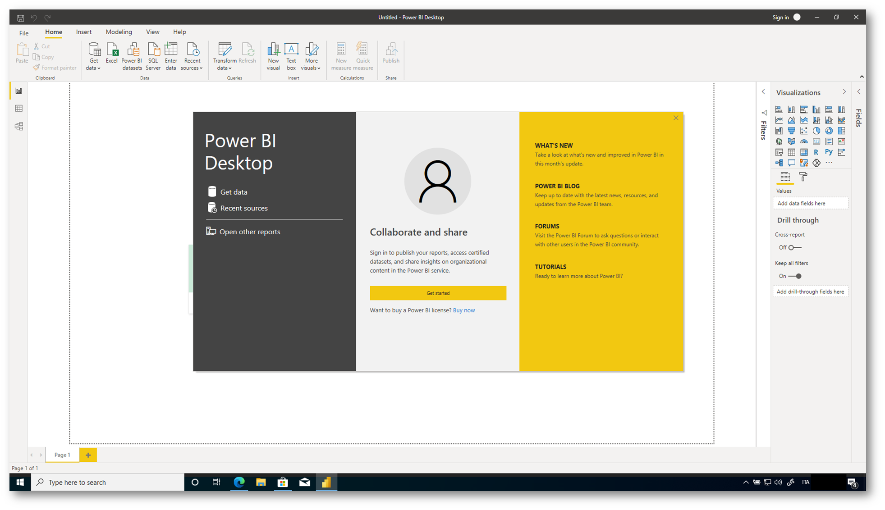Toggle the Keep all filters switch

pos(795,276)
